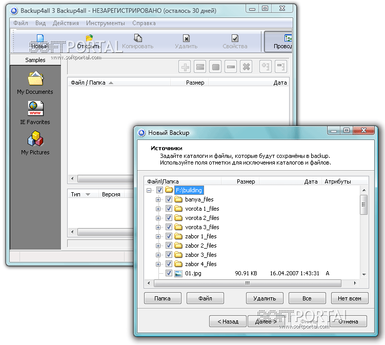Click the square stop icon in the file toolbar
The image size is (385, 345).
(x=216, y=67)
